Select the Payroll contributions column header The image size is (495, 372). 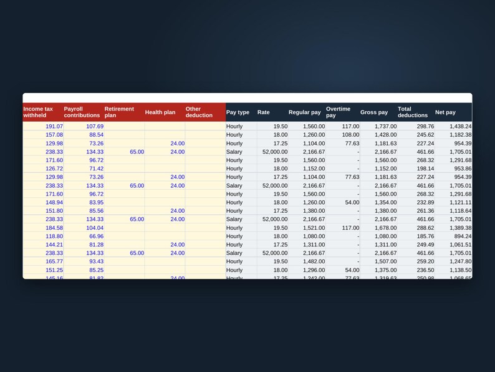(x=84, y=112)
